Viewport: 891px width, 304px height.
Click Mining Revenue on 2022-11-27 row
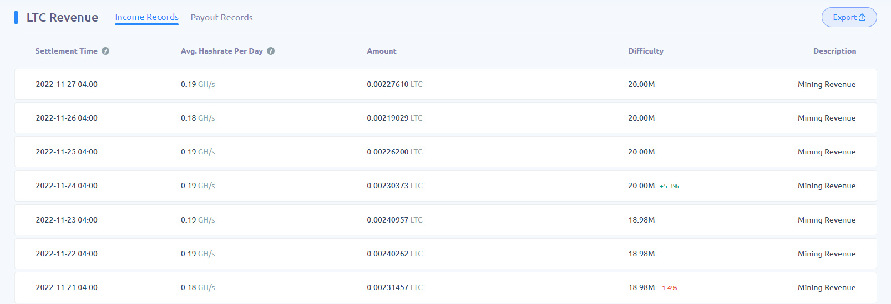click(827, 84)
